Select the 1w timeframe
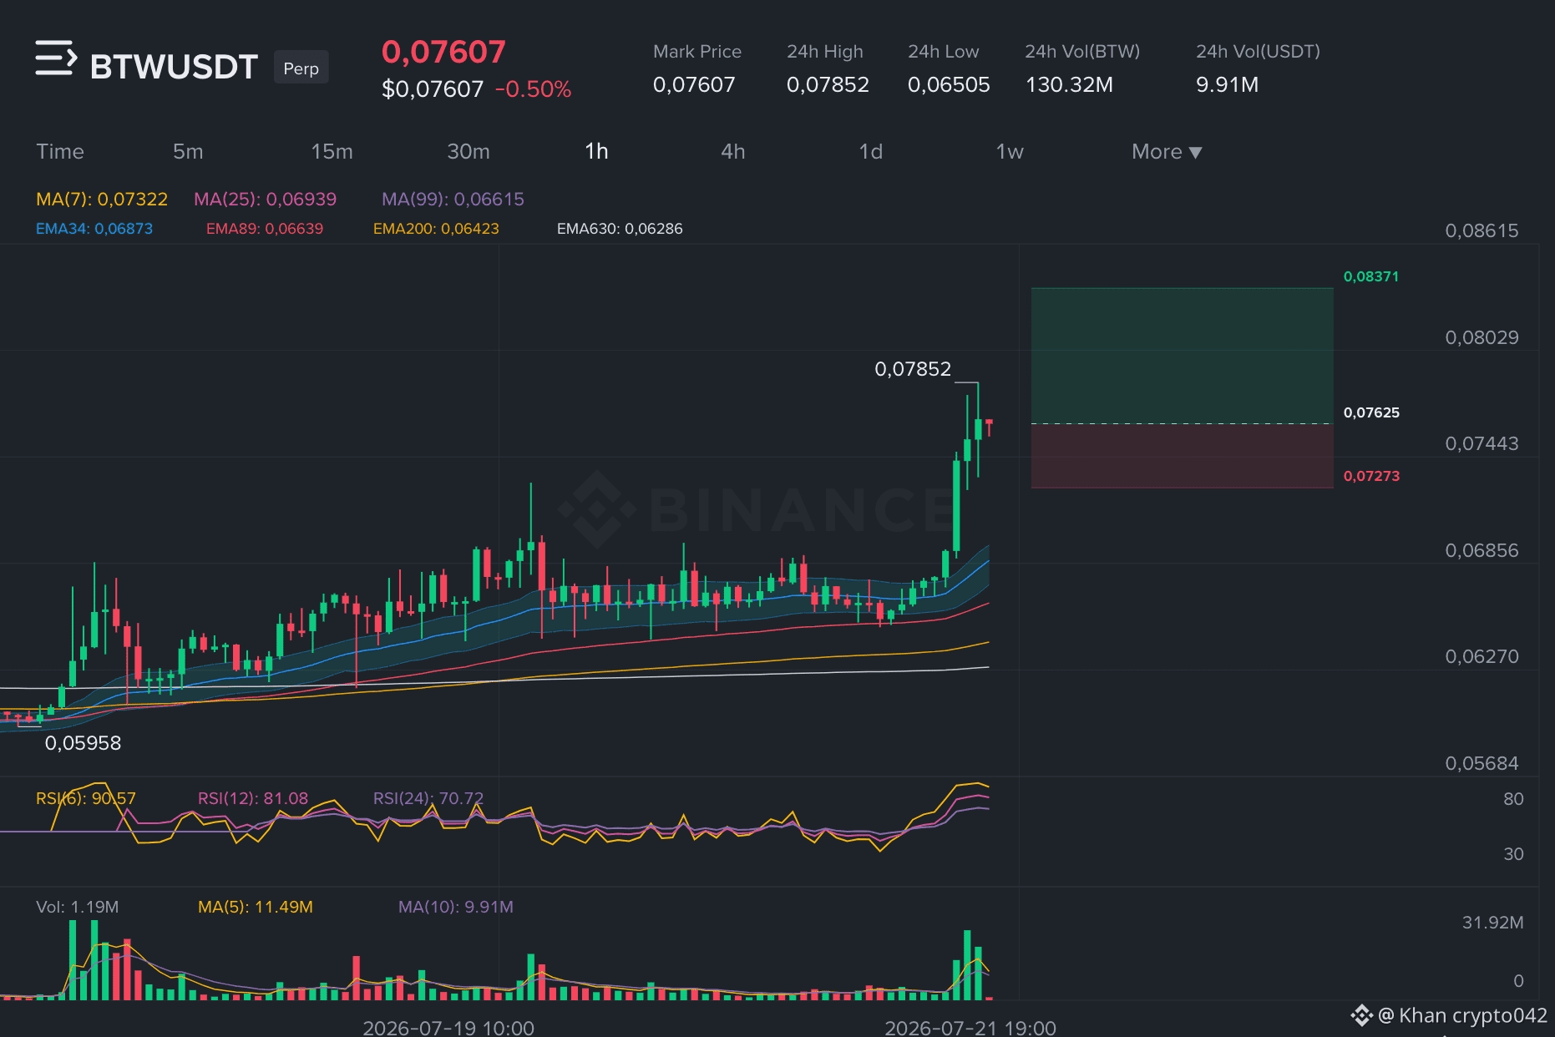The height and width of the screenshot is (1037, 1555). point(1010,151)
